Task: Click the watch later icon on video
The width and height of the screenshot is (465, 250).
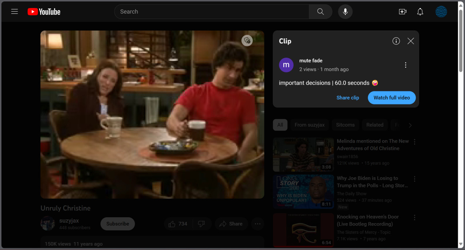Action: pyautogui.click(x=247, y=40)
